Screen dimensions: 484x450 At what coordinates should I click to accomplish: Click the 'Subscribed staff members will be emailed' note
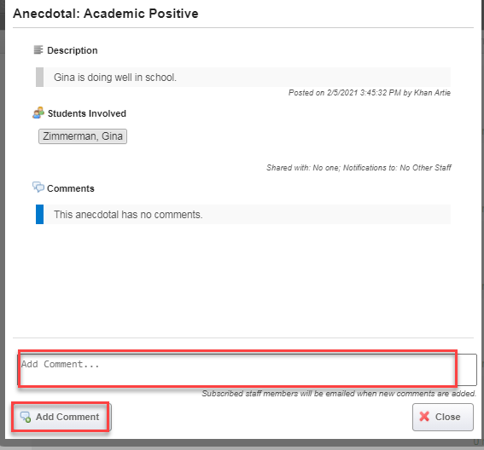pos(339,394)
